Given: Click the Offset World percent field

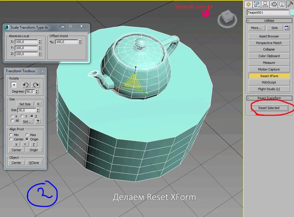Looking at the screenshot, I should (67, 42).
